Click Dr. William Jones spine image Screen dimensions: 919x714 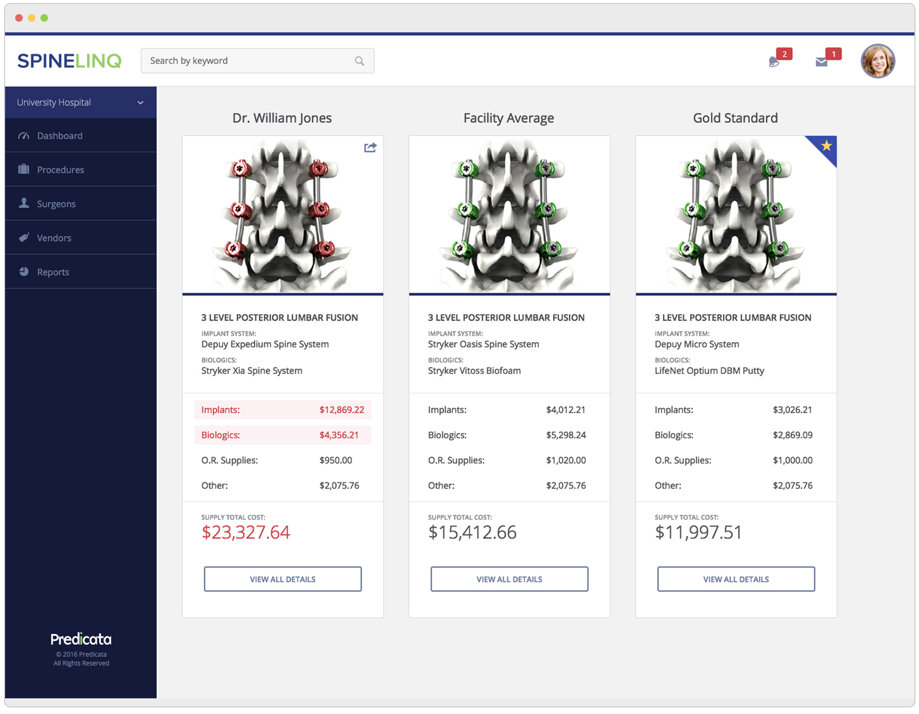pos(283,215)
